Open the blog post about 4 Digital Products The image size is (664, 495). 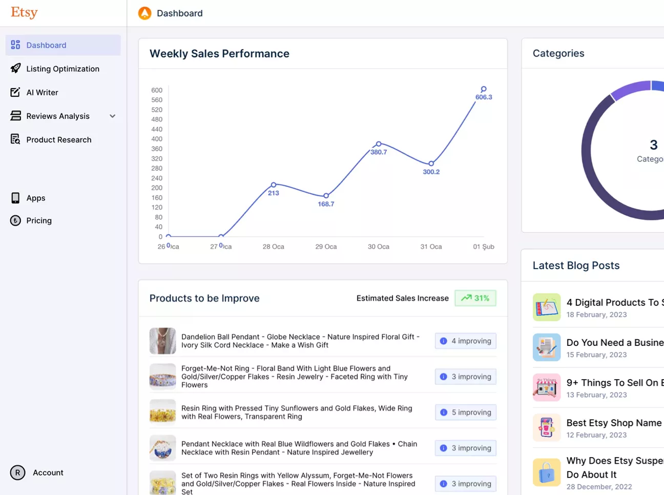(x=614, y=302)
